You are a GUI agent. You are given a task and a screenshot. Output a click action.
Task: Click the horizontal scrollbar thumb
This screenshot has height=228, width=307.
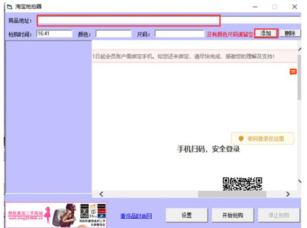pos(232,194)
